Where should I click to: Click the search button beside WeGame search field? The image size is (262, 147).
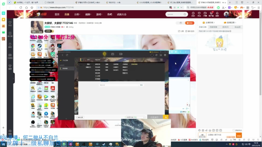[x=141, y=85]
